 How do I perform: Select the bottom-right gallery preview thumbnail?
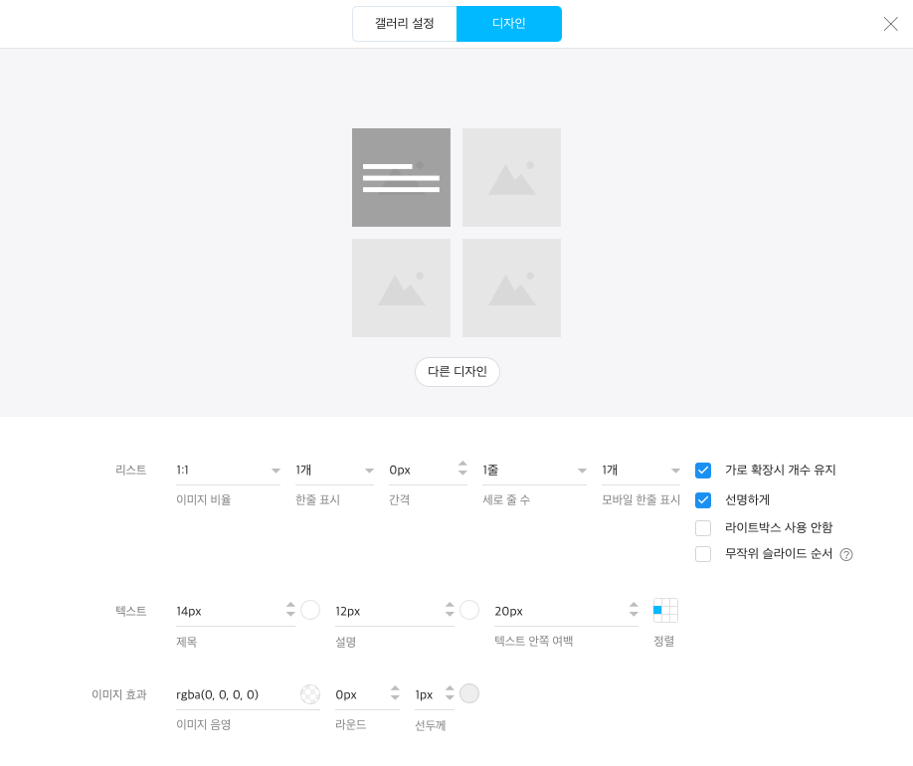(512, 287)
